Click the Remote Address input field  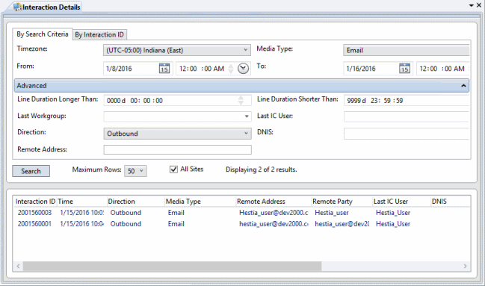click(178, 149)
